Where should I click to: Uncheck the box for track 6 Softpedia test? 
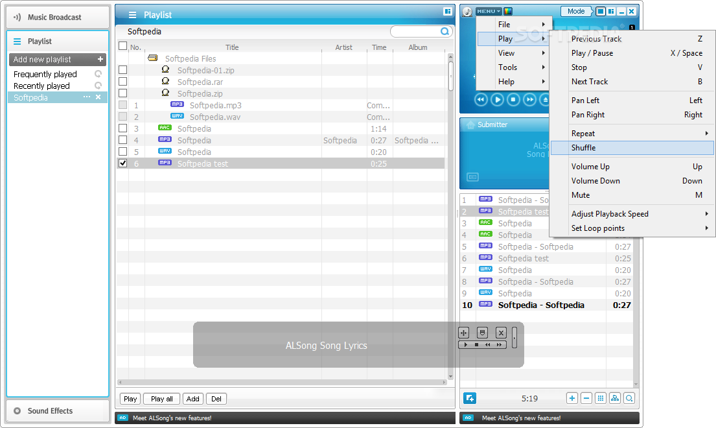click(123, 163)
